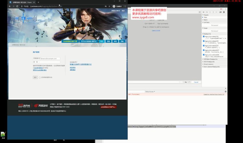Screen dimensions: 243x143
Task: Open DevTools console settings gear
Action: pos(226,91)
